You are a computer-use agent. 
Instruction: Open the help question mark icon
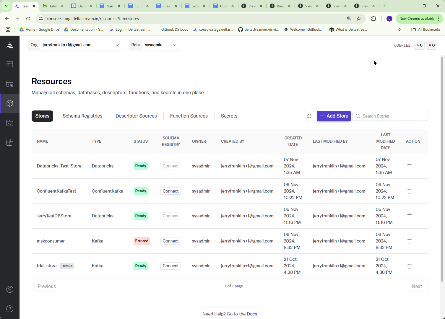coord(10,309)
